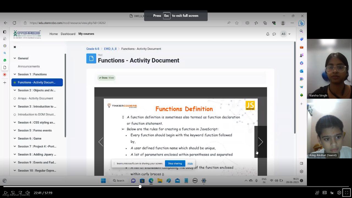352x198 pixels.
Task: Mark Introduction to DOM Struct completion circle
Action: point(15,114)
